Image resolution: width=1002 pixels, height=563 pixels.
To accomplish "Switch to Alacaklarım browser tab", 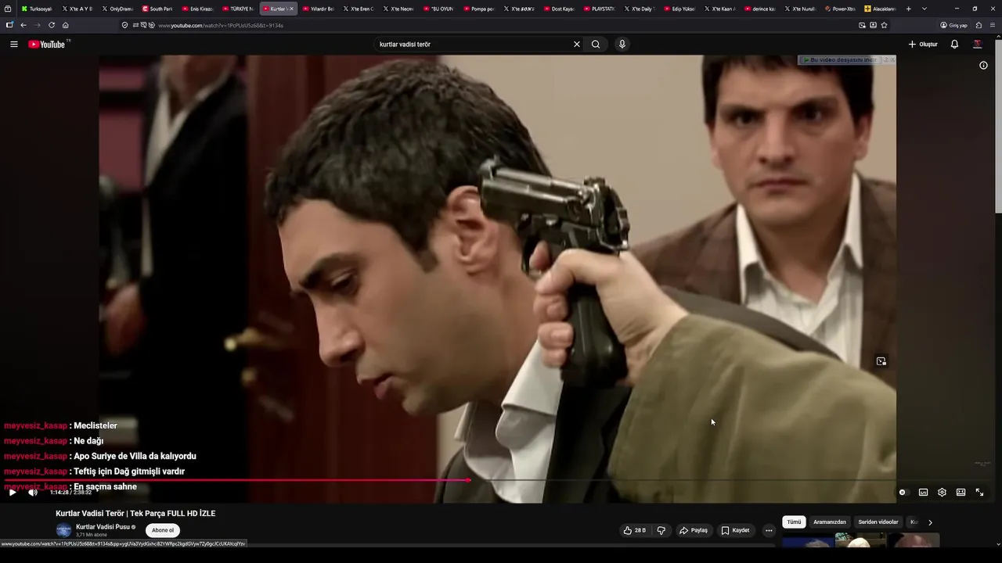I will (880, 9).
